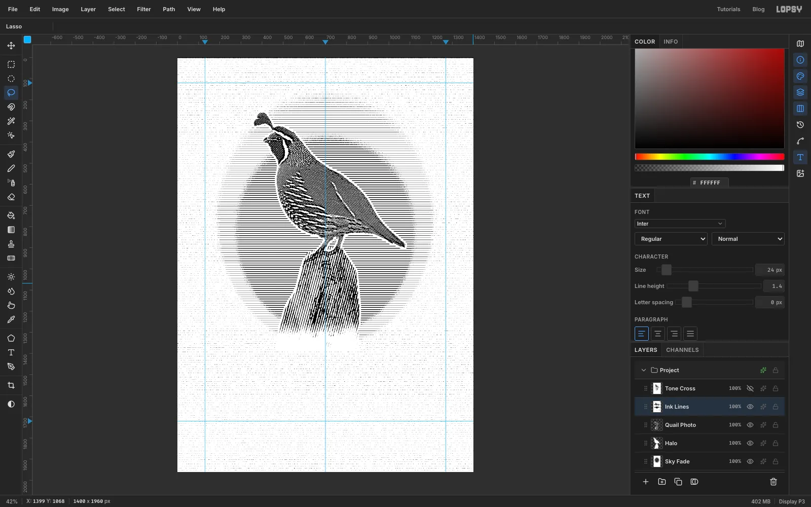Screen dimensions: 811x507
Task: Open the Regular font weight dropdown
Action: [671, 239]
